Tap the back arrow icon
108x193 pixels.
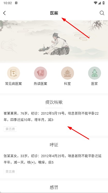coord(4,13)
